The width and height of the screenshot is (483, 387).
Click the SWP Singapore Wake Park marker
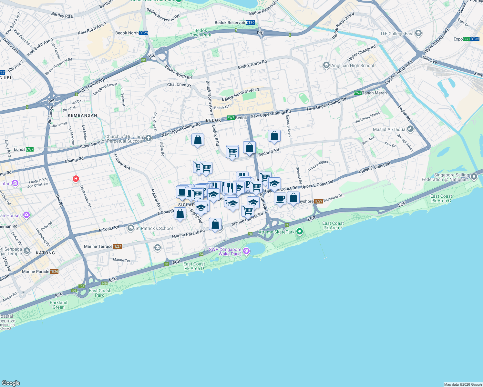[247, 250]
